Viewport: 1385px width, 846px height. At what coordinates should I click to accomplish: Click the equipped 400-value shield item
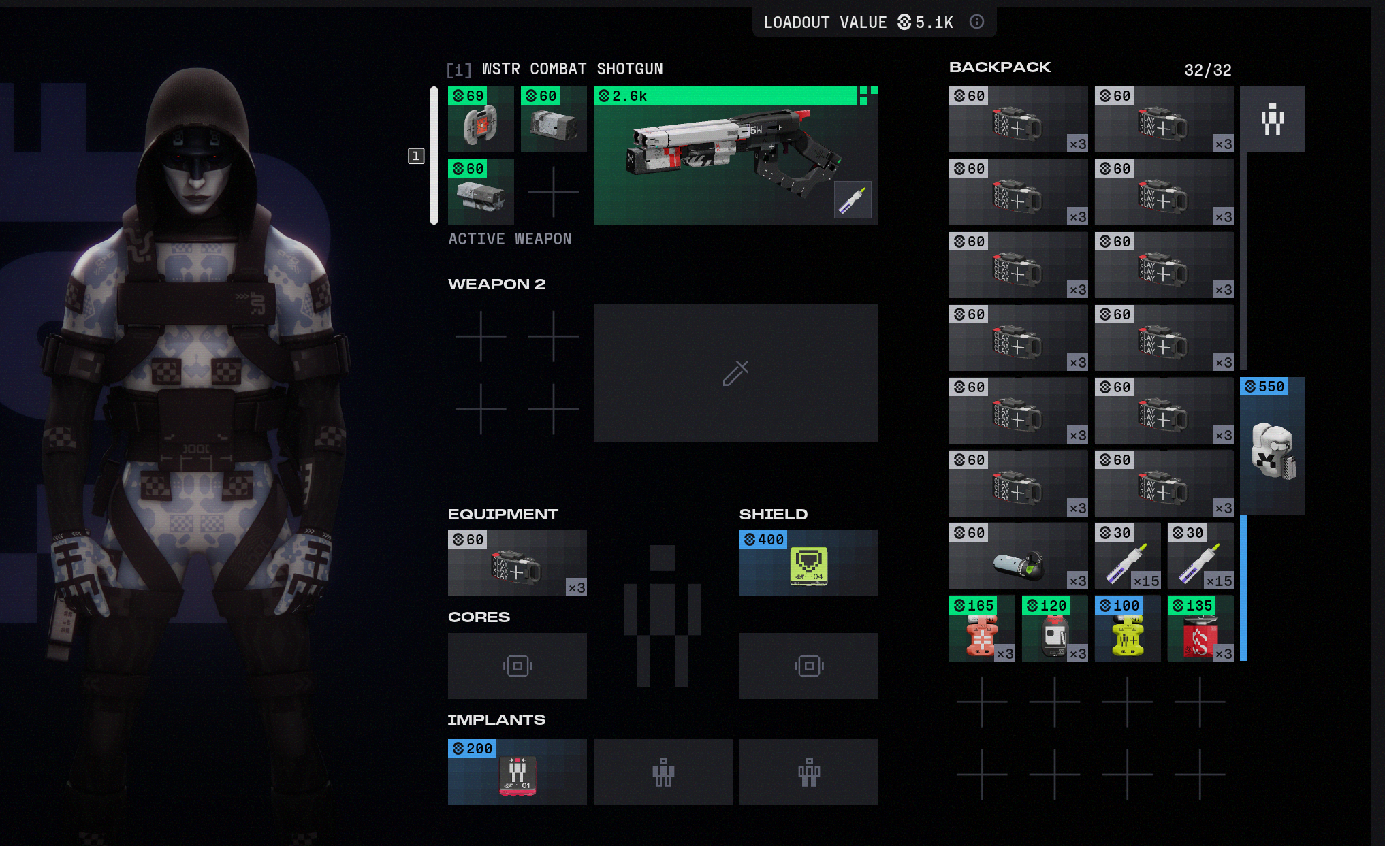click(808, 564)
